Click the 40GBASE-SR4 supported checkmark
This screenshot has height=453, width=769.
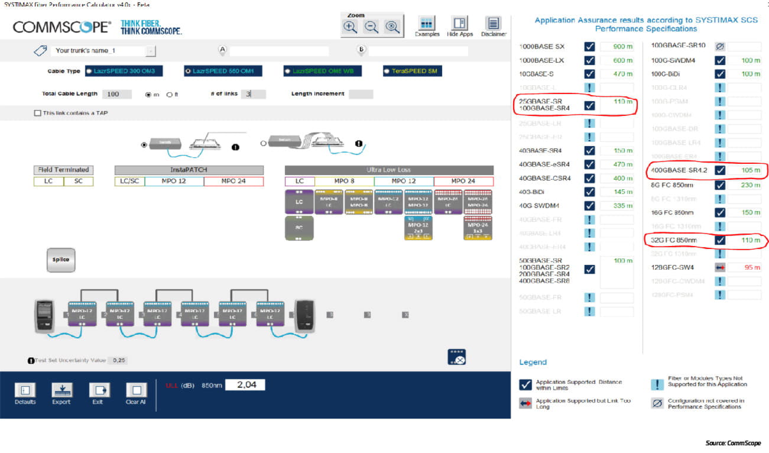pos(589,151)
